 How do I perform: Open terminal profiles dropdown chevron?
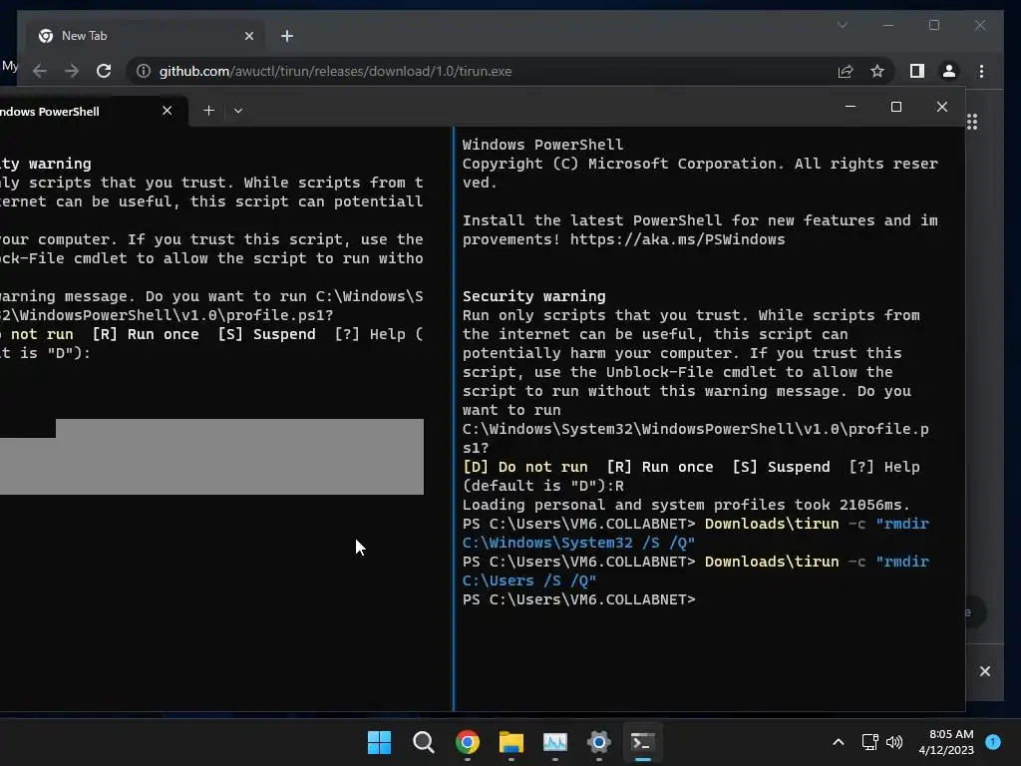coord(238,111)
